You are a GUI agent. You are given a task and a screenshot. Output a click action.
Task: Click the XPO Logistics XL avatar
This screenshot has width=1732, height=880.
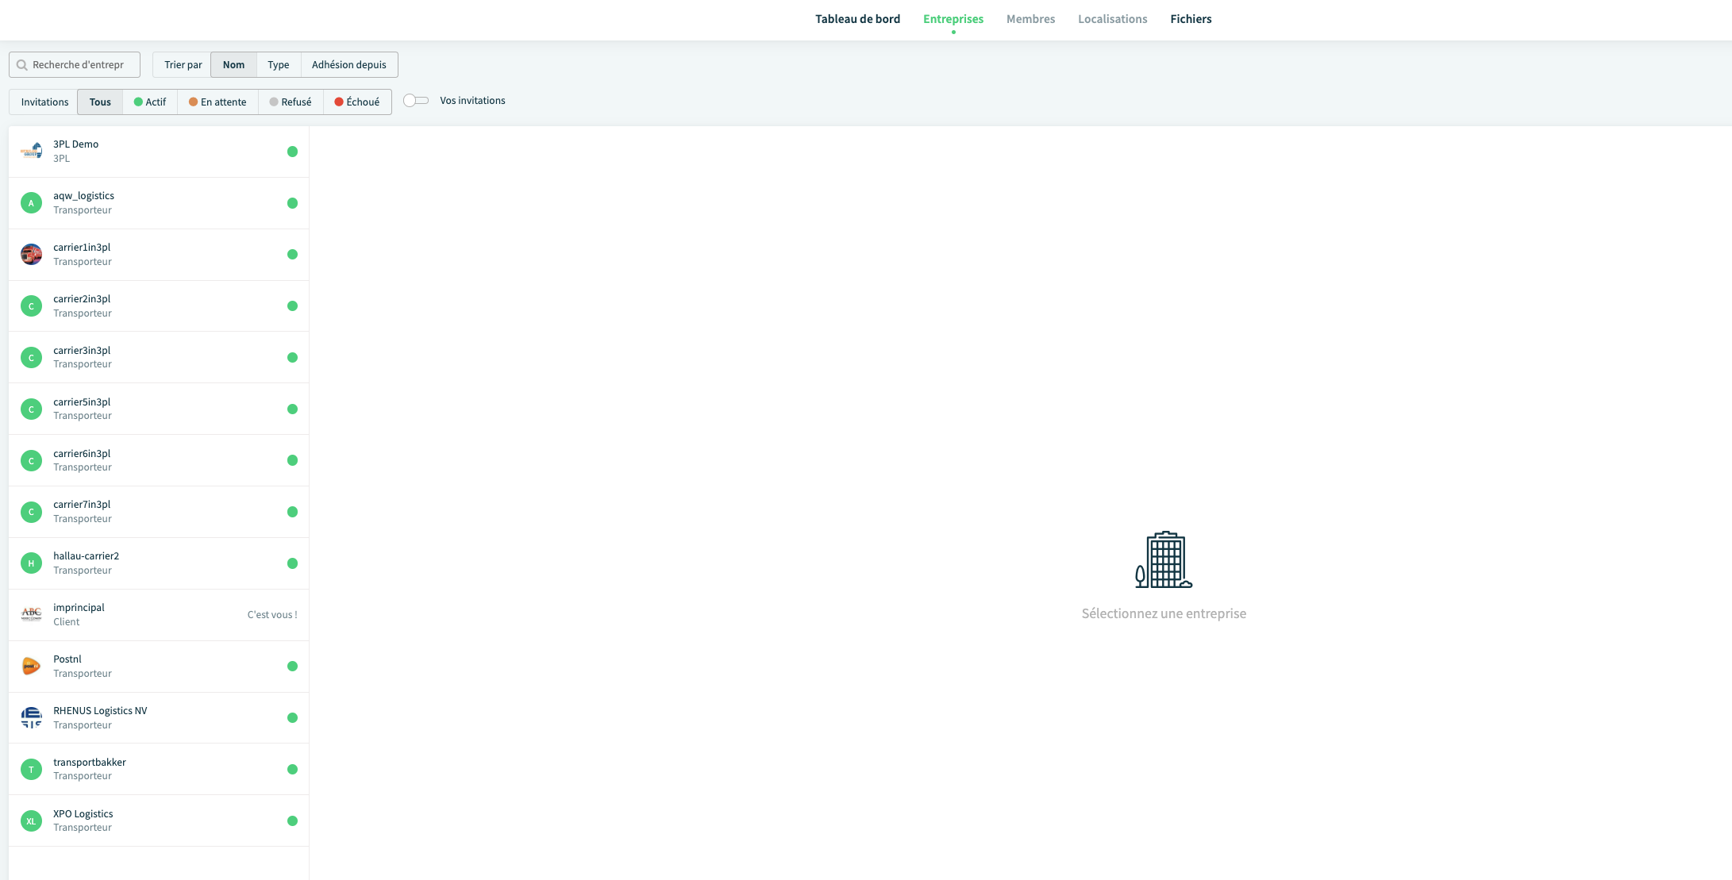click(31, 820)
